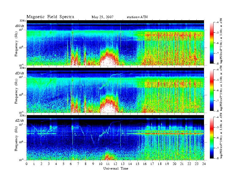
Task: Click the 32Hz label above dD/dt panel
Action: pos(23,68)
